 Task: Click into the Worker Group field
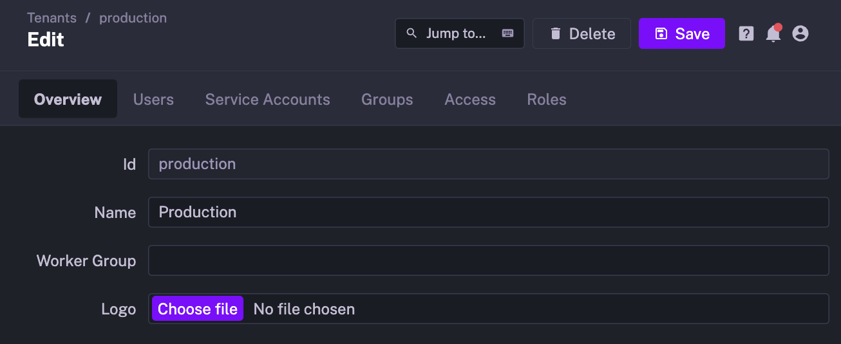coord(488,260)
